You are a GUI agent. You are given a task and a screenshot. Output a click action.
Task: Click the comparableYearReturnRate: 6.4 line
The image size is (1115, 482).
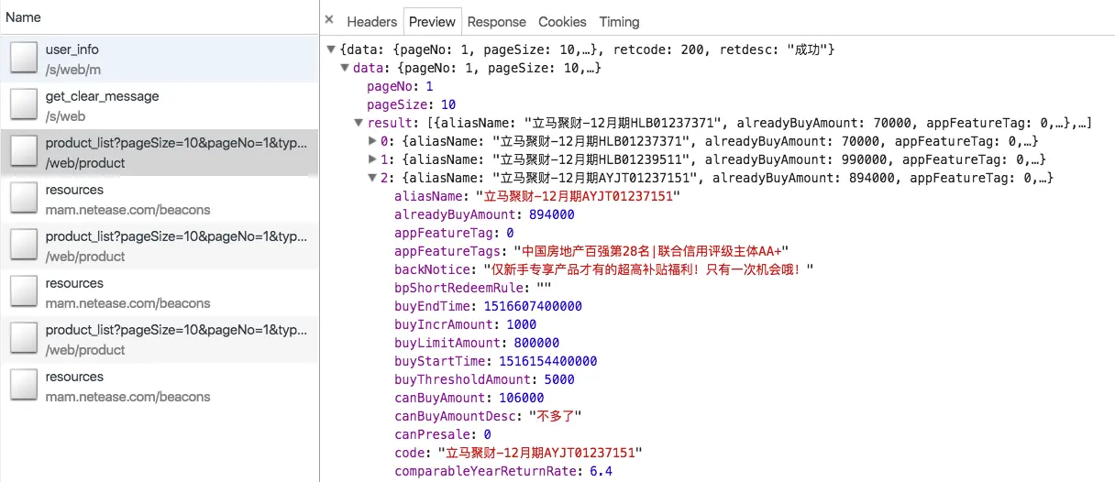pyautogui.click(x=503, y=471)
